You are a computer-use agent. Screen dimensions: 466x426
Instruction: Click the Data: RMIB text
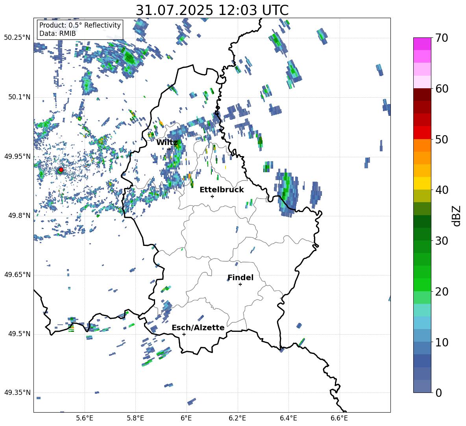(57, 33)
